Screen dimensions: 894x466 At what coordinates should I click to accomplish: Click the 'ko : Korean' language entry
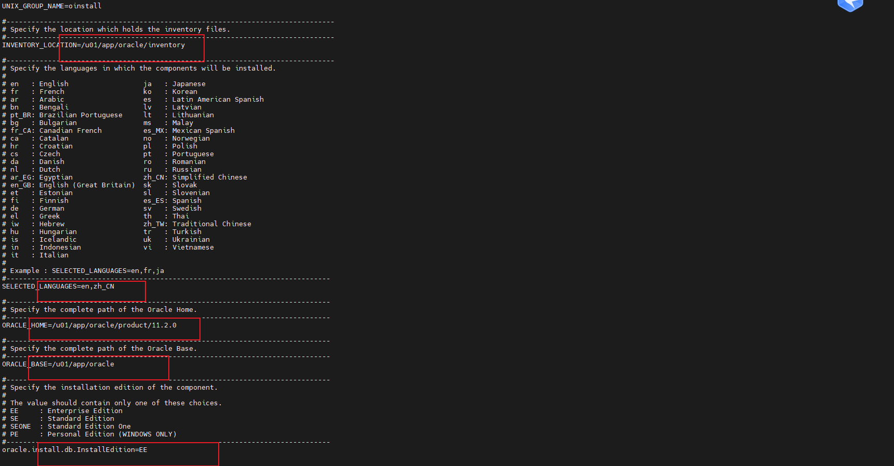point(170,92)
